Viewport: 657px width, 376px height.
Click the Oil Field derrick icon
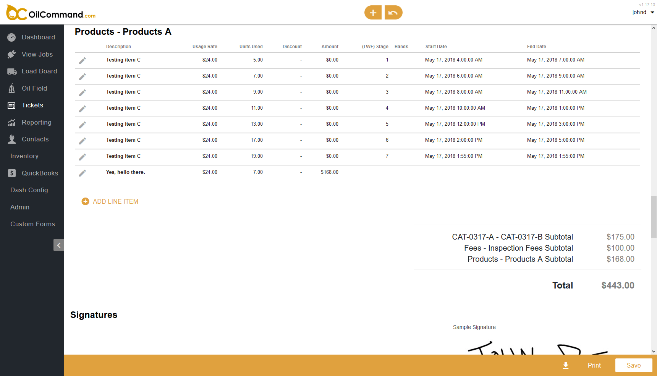pyautogui.click(x=12, y=88)
